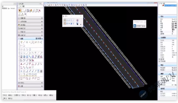Collapse the 绘图 drawing task group

point(42,39)
